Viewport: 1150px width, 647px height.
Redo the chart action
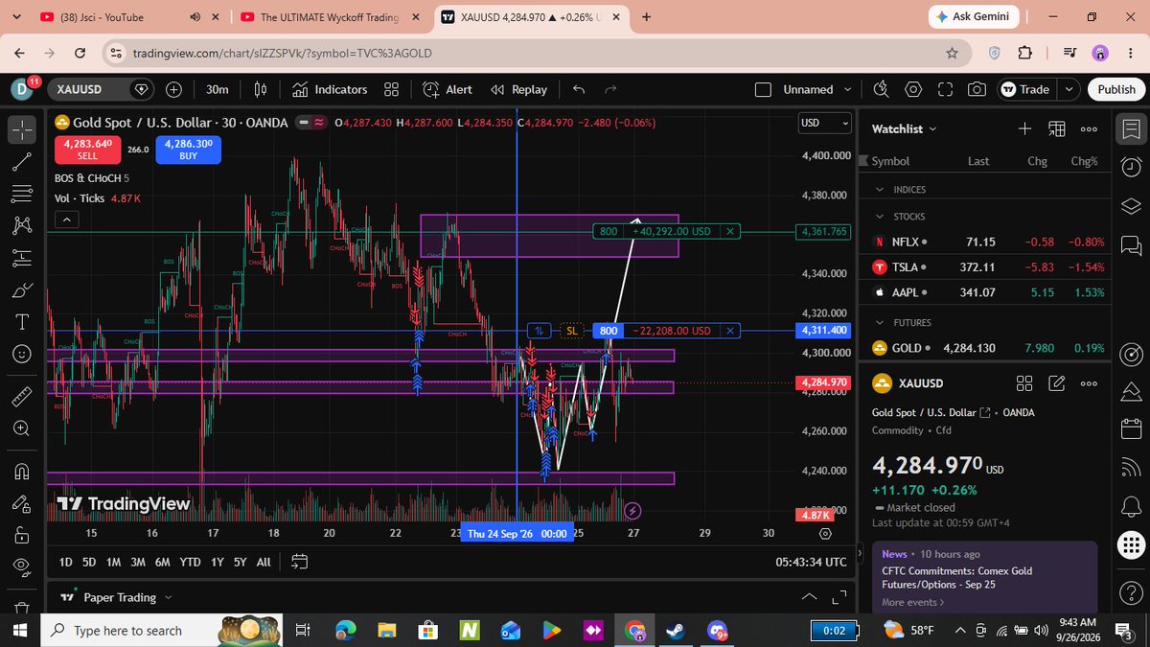pos(610,89)
